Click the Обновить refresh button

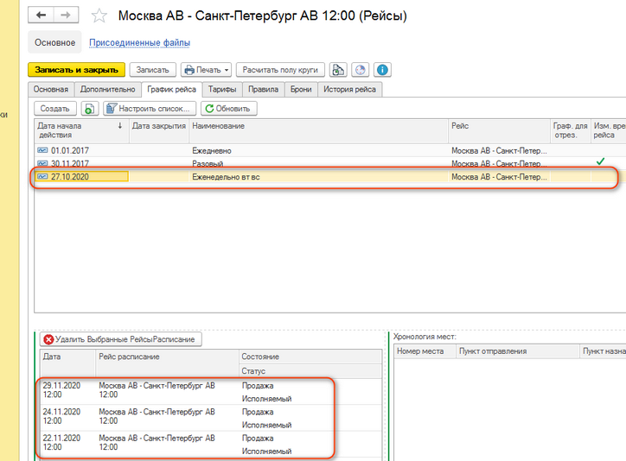coord(229,109)
